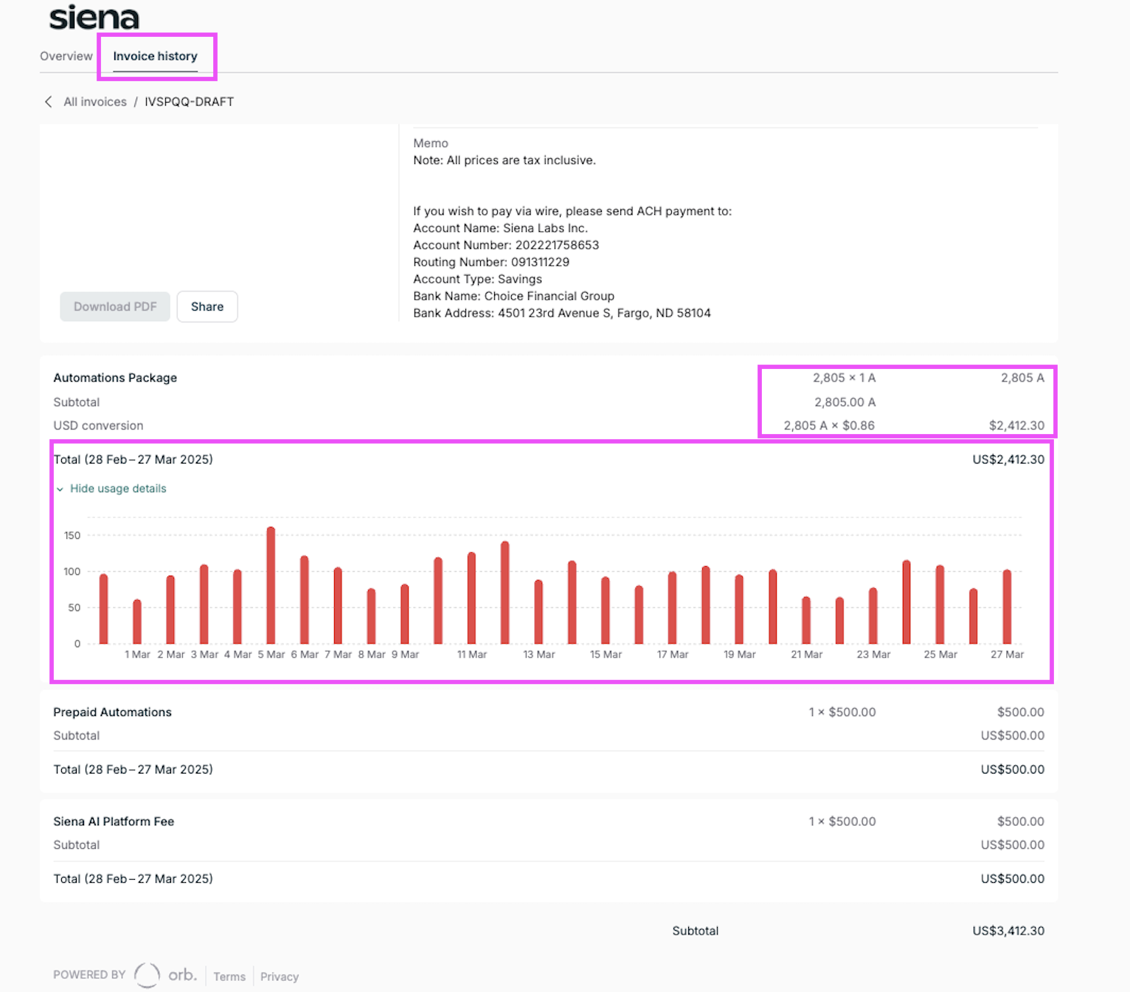Click the US$2,412.30 total amount
The image size is (1130, 992).
click(x=1008, y=459)
